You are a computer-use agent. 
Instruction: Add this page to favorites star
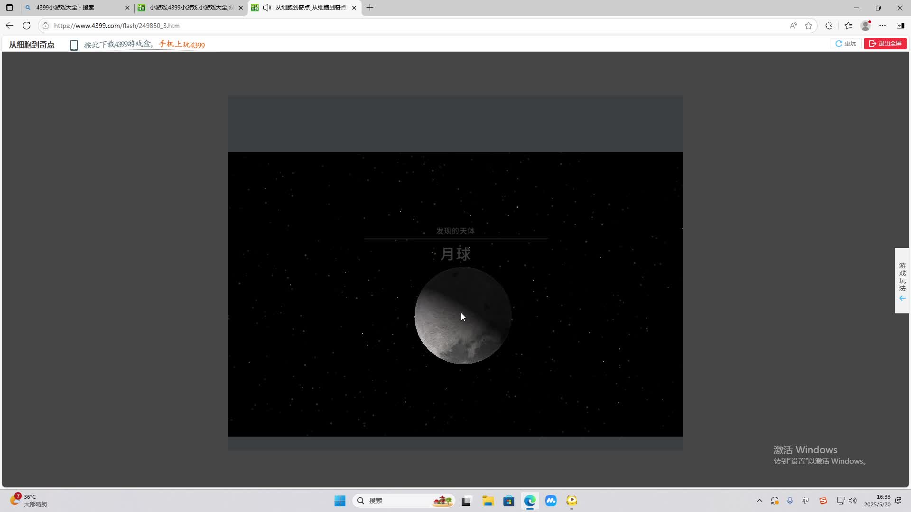pos(809,26)
